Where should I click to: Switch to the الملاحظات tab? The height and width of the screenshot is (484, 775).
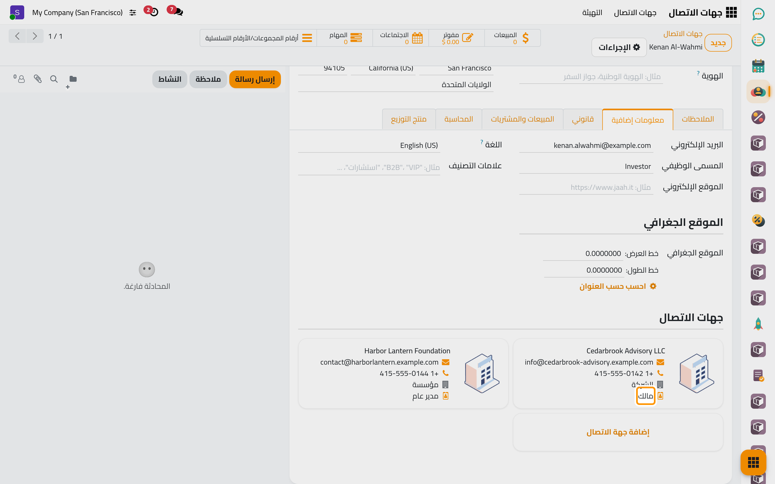[697, 119]
